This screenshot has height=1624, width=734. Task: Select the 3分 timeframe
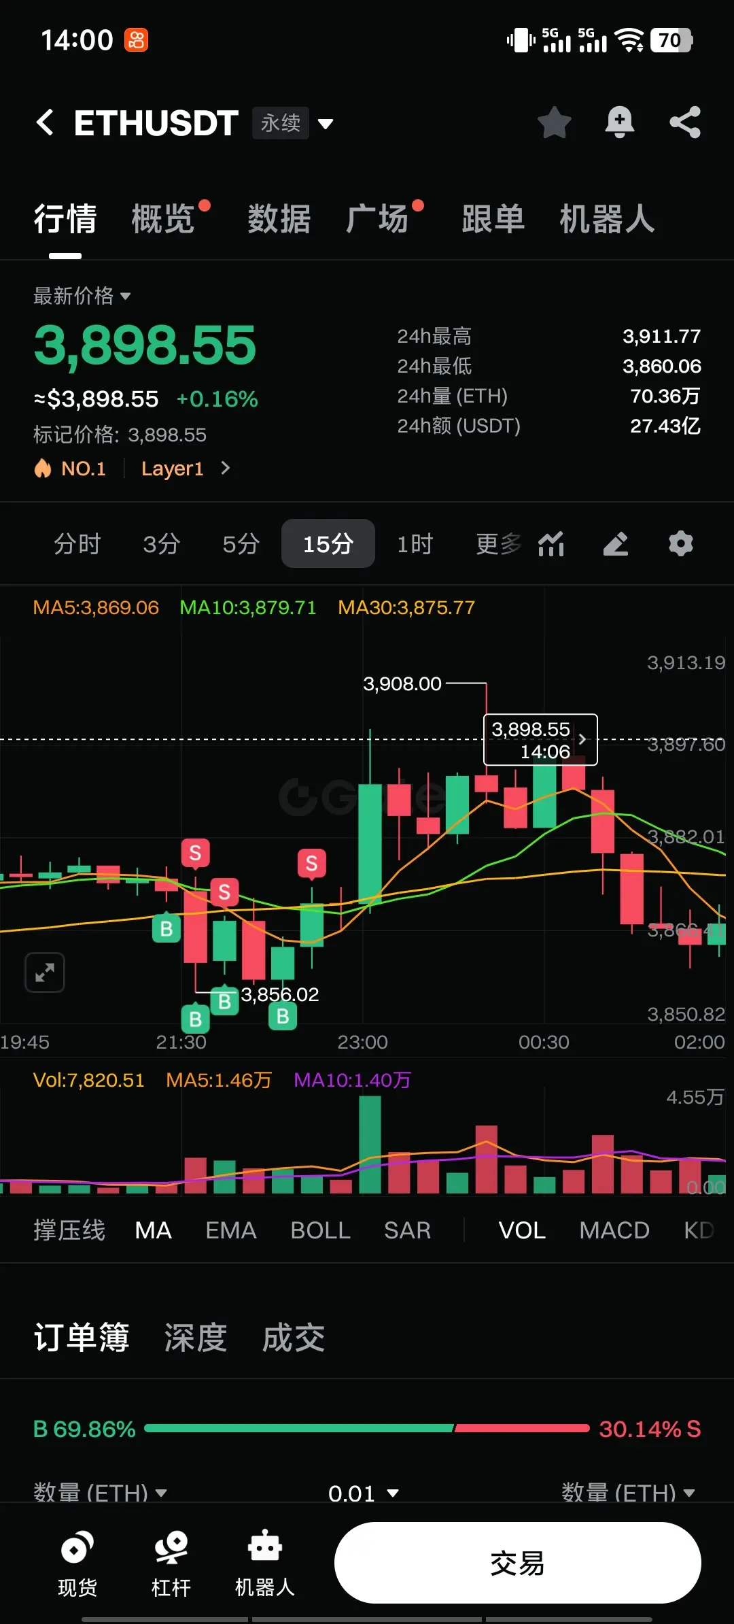(162, 543)
